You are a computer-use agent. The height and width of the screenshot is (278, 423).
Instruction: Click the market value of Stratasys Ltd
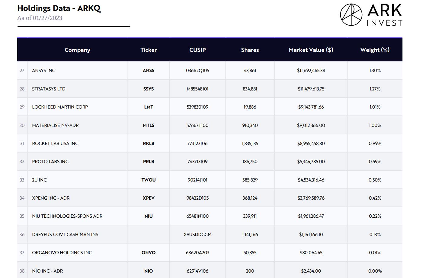(x=311, y=88)
